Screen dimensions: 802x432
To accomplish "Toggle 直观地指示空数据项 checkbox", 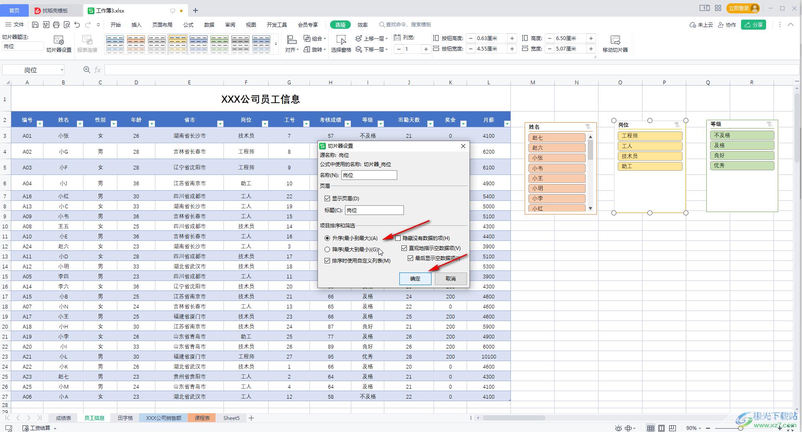I will (404, 248).
